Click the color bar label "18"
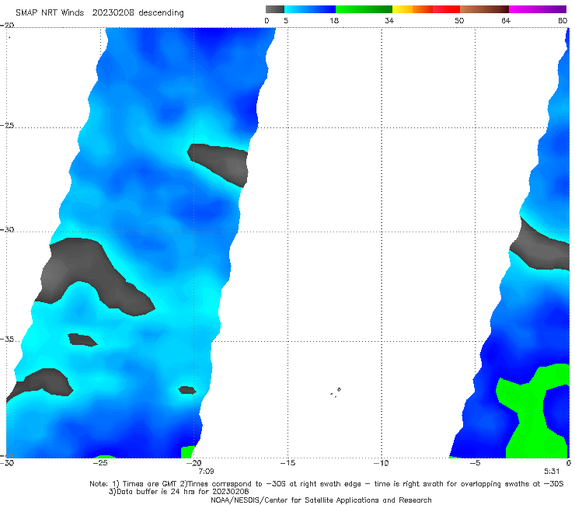This screenshot has width=575, height=505. click(334, 21)
